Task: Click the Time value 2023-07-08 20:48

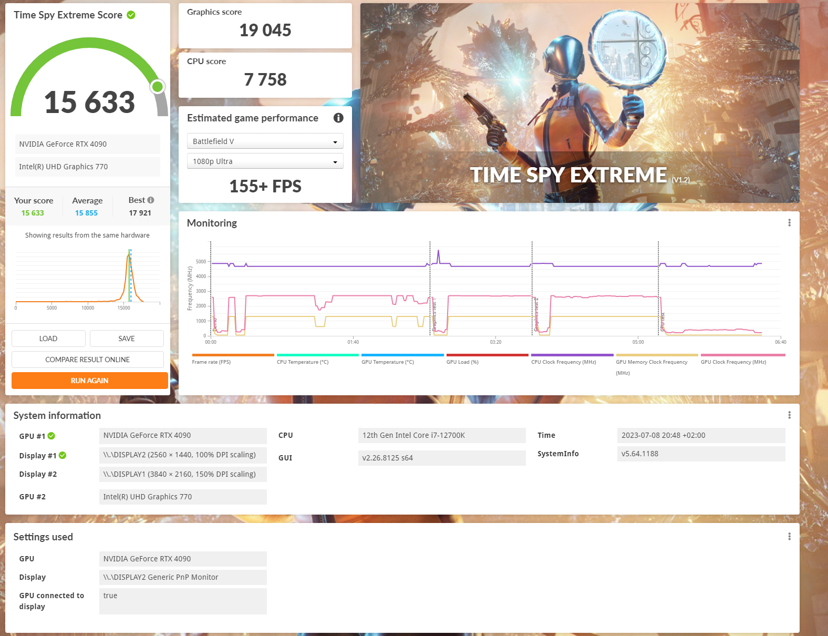Action: click(701, 435)
